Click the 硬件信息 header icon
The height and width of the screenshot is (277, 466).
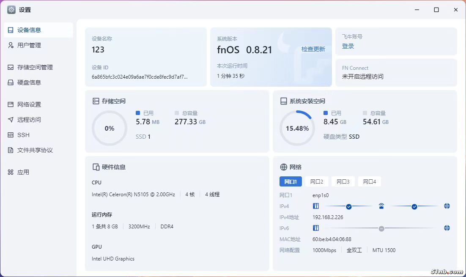pyautogui.click(x=96, y=167)
